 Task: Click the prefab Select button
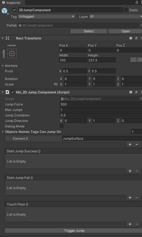pos(89,31)
